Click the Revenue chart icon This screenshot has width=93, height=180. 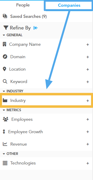click(x=5, y=144)
